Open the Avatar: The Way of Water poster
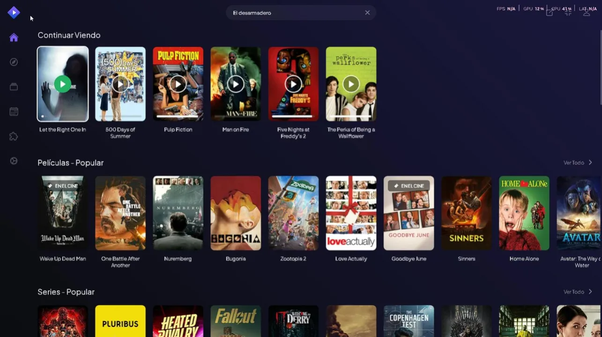The width and height of the screenshot is (602, 337). (579, 213)
